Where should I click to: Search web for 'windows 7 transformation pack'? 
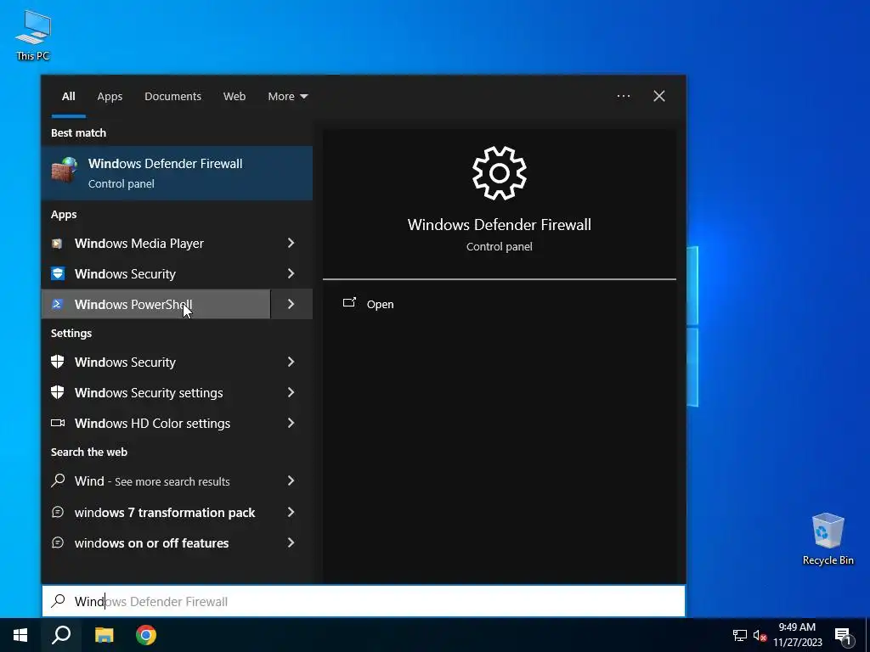[x=156, y=512]
